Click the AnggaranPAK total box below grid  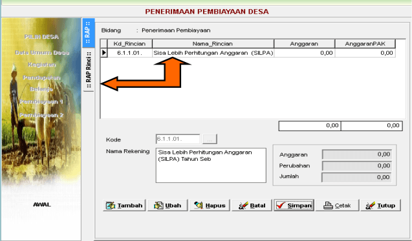pyautogui.click(x=372, y=126)
